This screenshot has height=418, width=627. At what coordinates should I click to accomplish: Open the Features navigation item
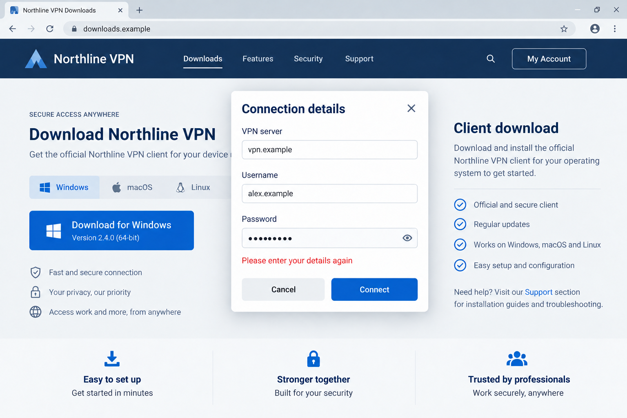coord(258,59)
